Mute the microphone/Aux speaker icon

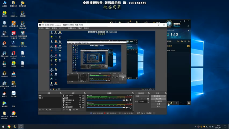pos(127,108)
